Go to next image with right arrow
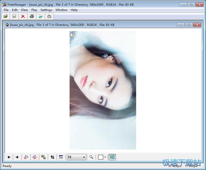This screenshot has height=170, width=206. (x=17, y=157)
